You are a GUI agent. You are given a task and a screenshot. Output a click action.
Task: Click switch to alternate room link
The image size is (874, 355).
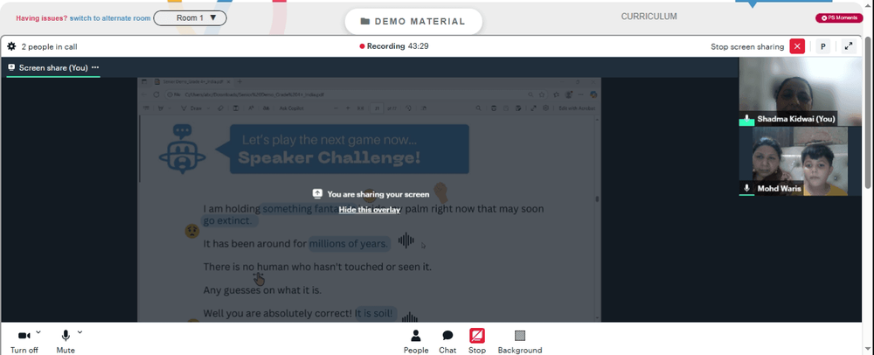[110, 18]
